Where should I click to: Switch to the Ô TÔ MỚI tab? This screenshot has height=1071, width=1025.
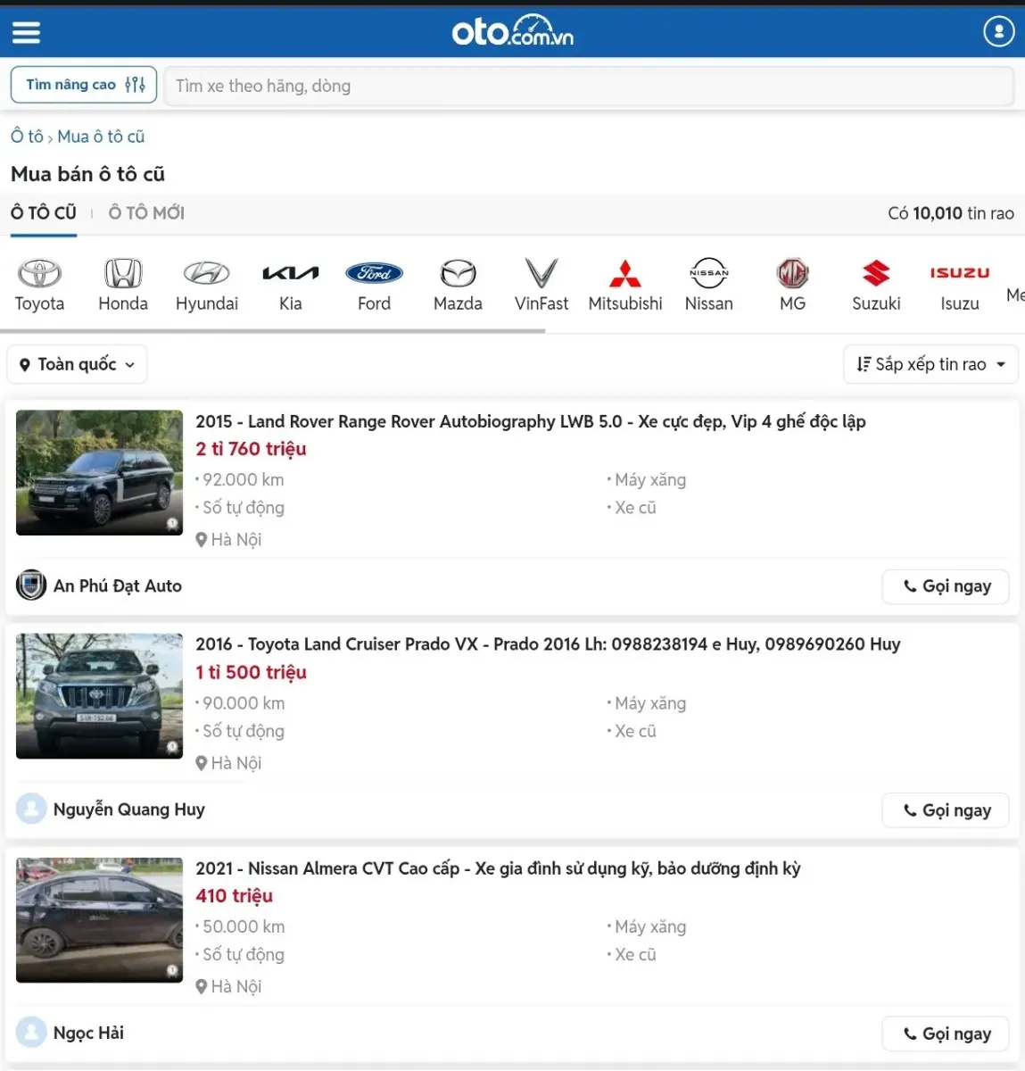(146, 212)
